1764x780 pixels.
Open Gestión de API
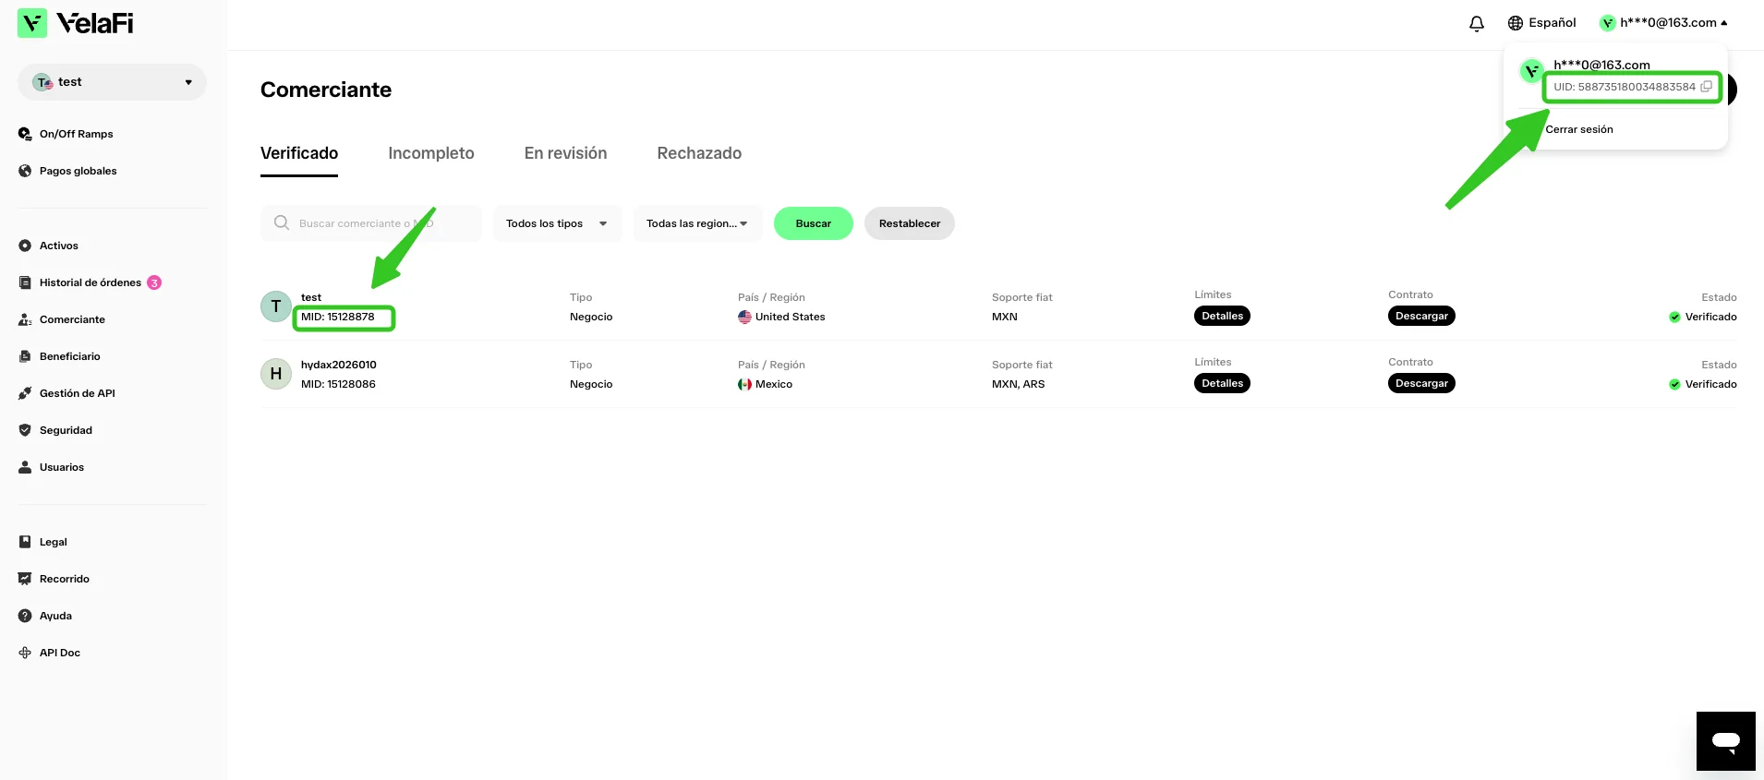[77, 393]
